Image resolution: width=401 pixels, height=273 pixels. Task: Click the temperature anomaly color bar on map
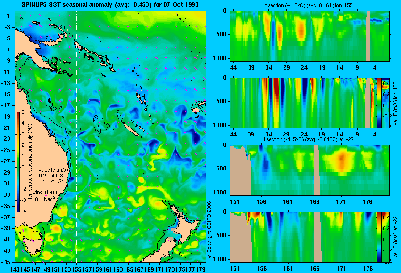[18, 162]
